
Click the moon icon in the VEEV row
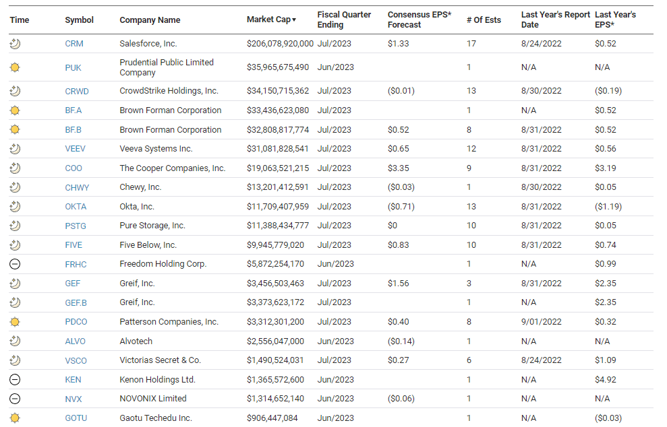click(x=15, y=149)
